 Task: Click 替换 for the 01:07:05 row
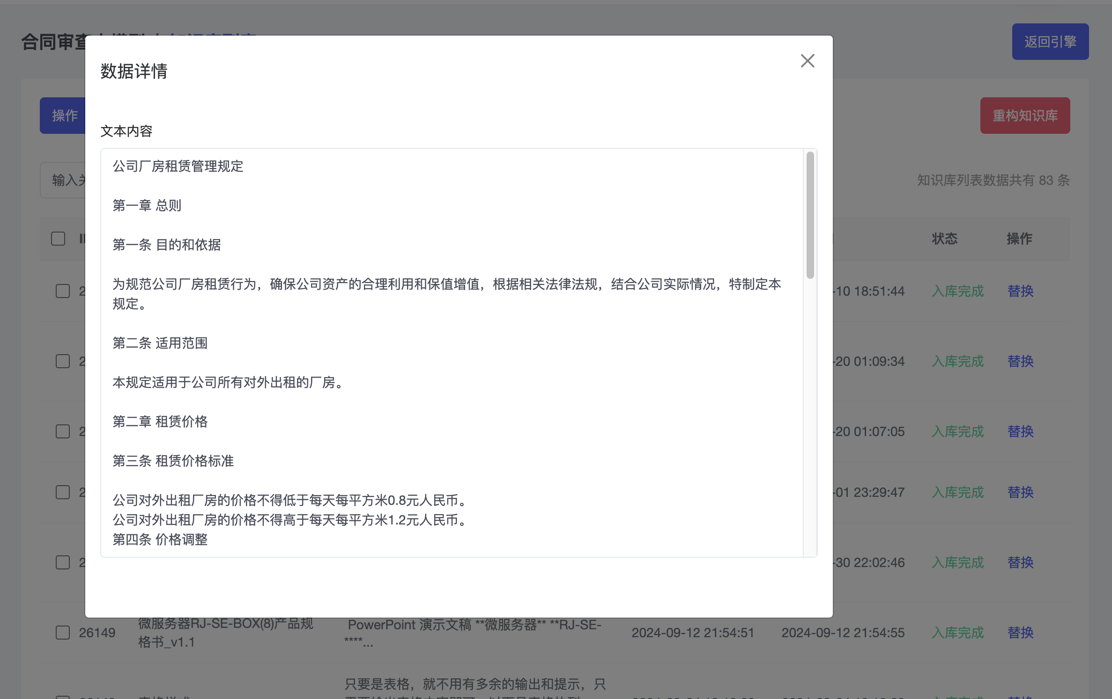coord(1020,431)
